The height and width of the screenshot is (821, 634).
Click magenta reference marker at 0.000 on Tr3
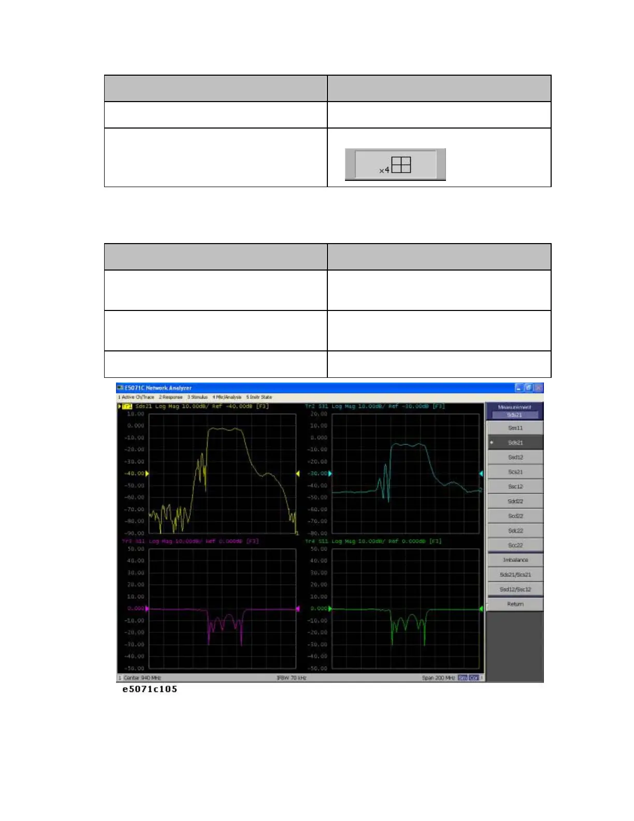click(x=148, y=608)
